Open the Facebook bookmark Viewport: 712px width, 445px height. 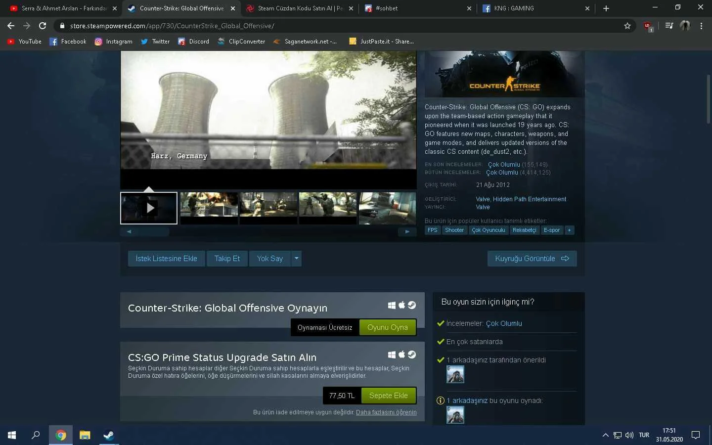click(x=68, y=42)
